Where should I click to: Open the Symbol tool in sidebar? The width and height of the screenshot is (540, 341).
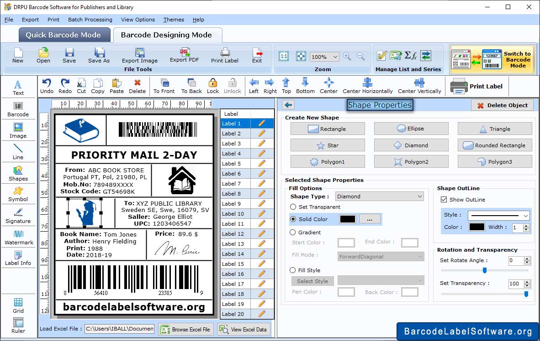18,194
